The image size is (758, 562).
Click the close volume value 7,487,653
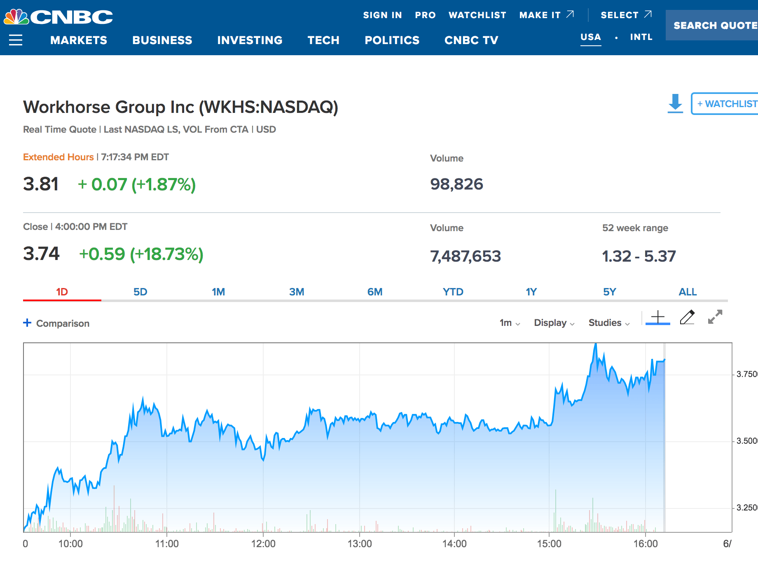coord(466,256)
